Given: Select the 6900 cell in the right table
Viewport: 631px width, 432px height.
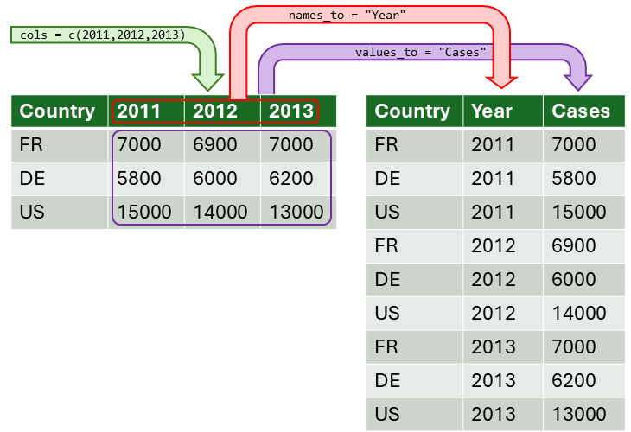Looking at the screenshot, I should [574, 246].
